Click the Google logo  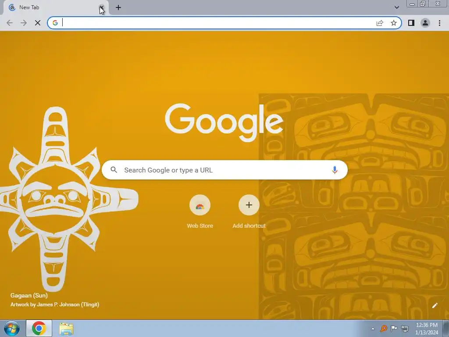[x=224, y=122]
